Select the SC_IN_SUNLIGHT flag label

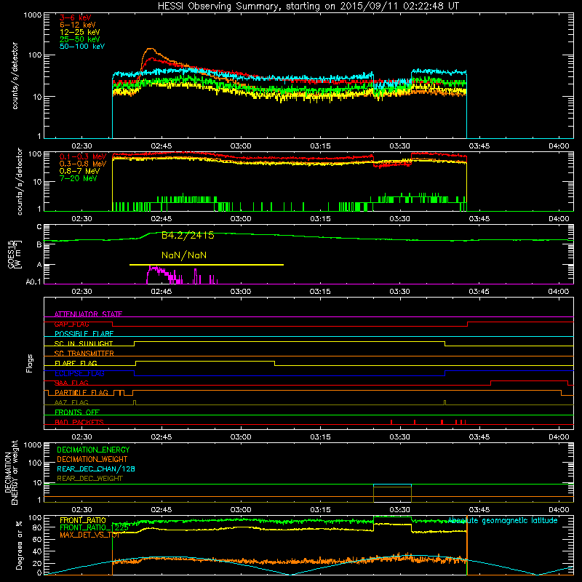point(84,343)
